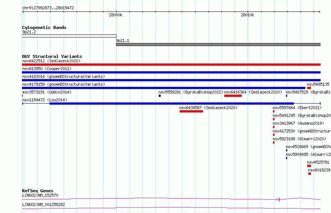Open the esv3573191 (Uddin2014) label

coord(47,92)
